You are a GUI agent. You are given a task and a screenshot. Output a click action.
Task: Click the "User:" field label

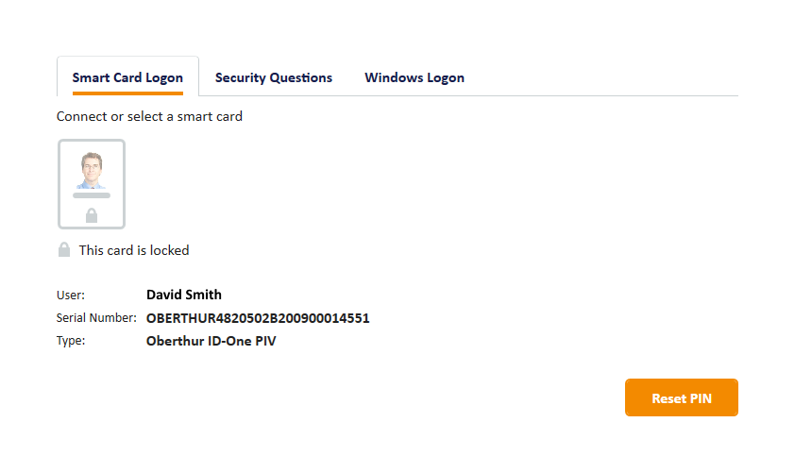pos(71,296)
